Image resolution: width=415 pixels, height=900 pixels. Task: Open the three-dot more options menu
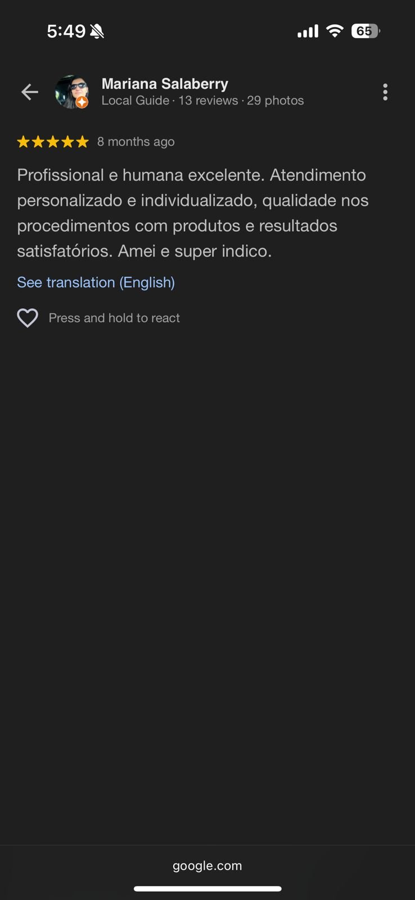click(385, 92)
